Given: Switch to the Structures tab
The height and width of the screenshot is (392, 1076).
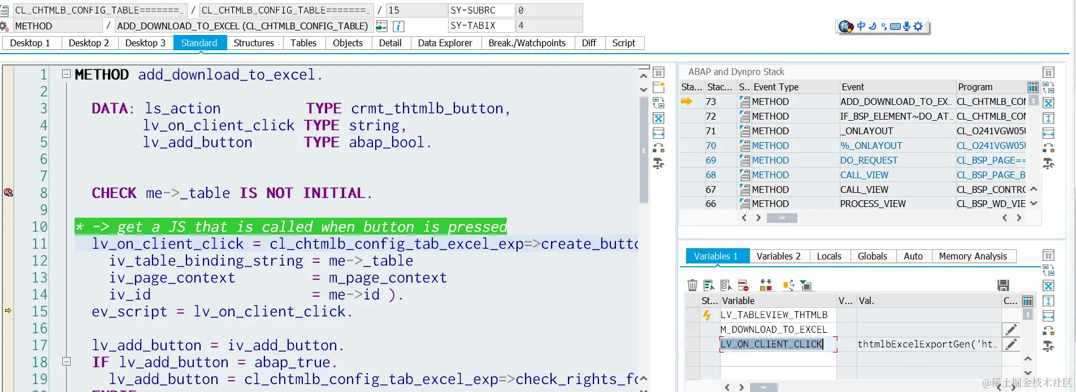Looking at the screenshot, I should (x=254, y=43).
